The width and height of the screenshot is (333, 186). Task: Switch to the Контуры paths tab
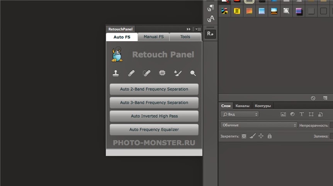tap(263, 106)
